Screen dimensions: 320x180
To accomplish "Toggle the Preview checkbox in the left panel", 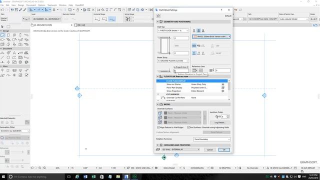I will (x=2, y=138).
